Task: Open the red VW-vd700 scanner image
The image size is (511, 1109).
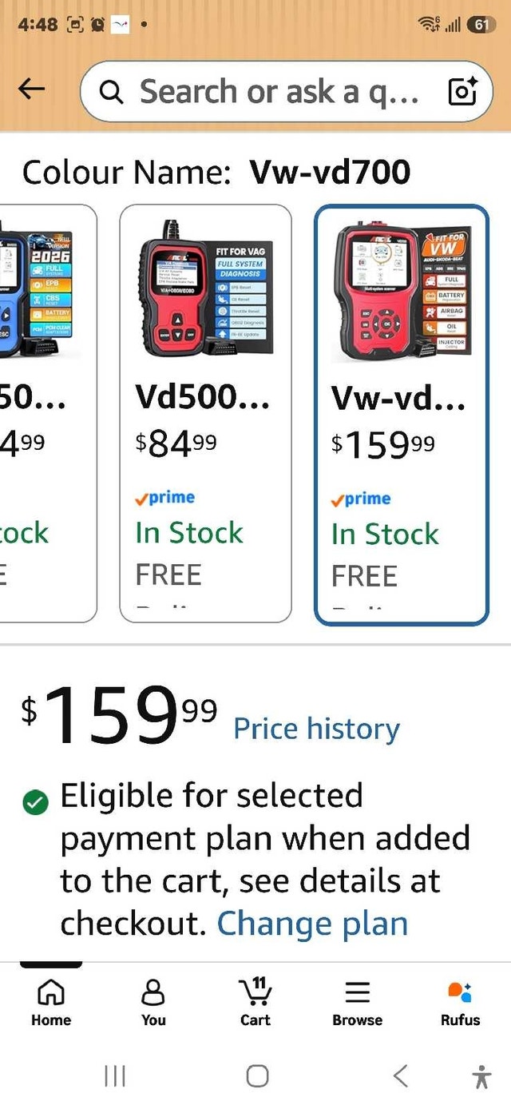Action: coord(402,291)
